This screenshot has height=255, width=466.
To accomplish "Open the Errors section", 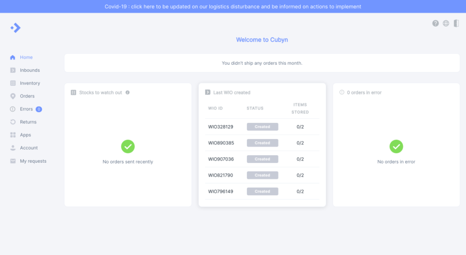I will [x=26, y=109].
